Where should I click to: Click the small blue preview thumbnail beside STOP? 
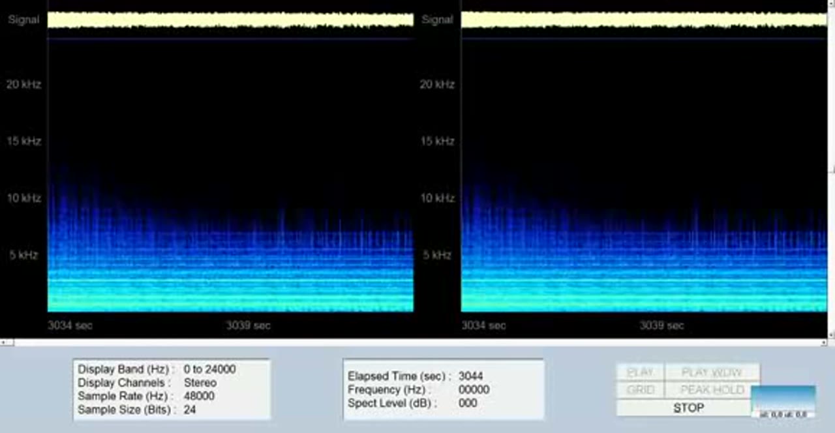[x=783, y=402]
